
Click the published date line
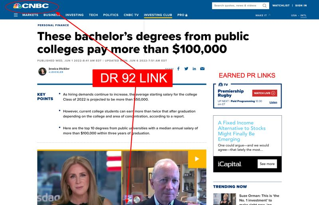click(x=102, y=61)
